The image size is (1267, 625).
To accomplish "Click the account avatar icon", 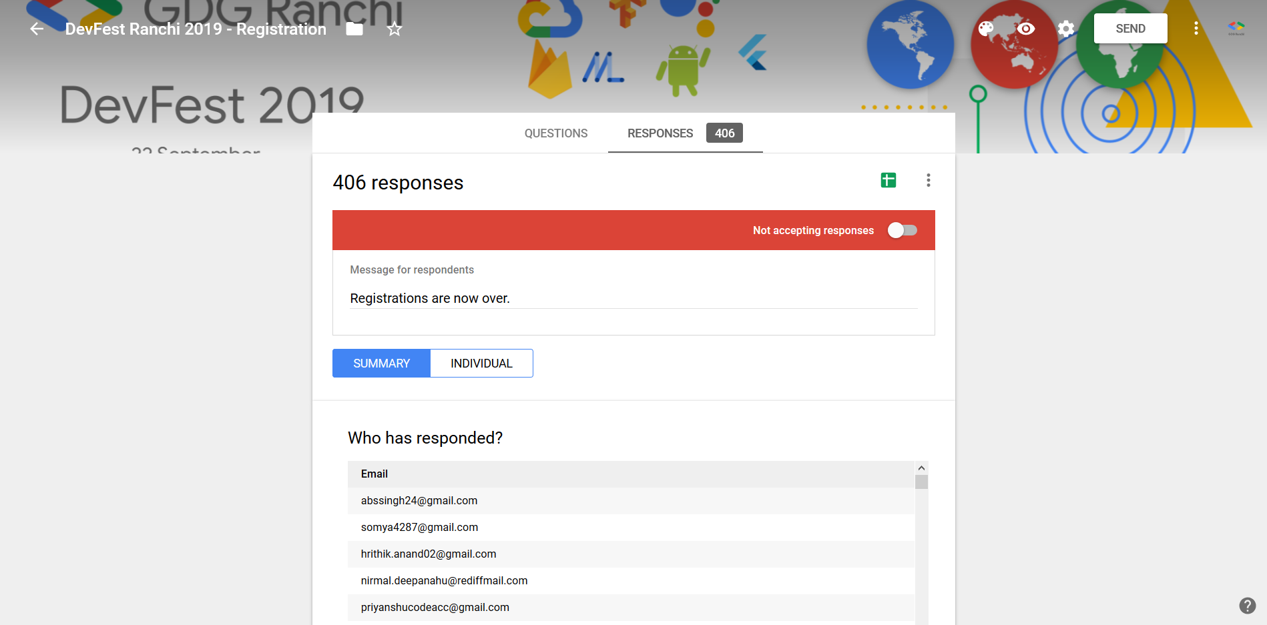I will [1236, 28].
